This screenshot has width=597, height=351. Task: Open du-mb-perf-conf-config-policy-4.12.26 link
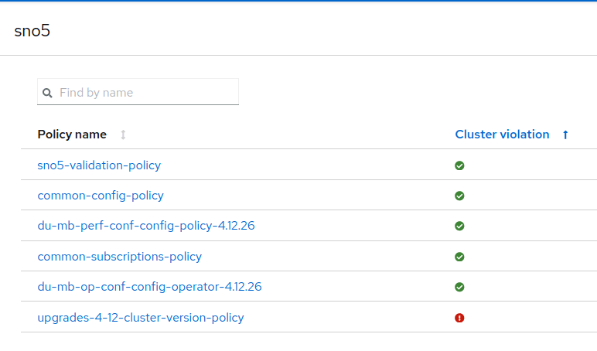(x=146, y=226)
